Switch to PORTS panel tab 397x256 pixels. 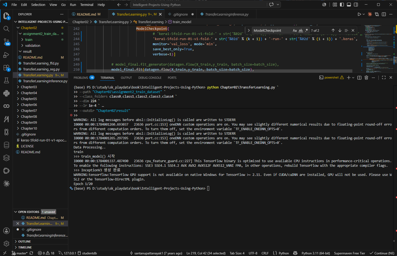pos(172,78)
